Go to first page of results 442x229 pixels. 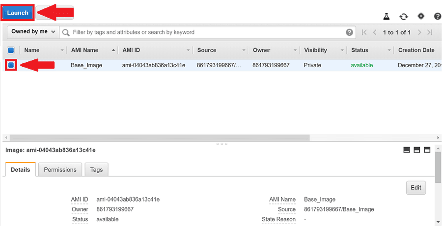pos(364,32)
